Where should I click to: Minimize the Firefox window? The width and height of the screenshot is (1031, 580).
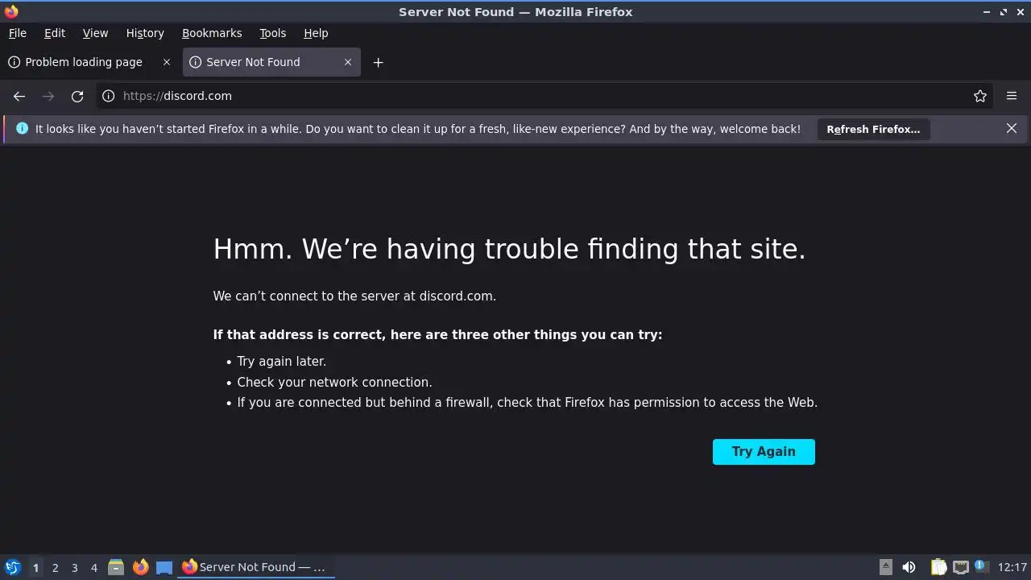[988, 12]
